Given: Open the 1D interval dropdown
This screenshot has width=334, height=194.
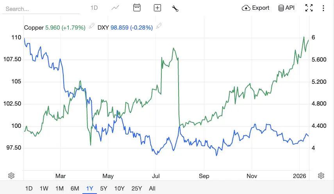Looking at the screenshot, I should [x=94, y=8].
